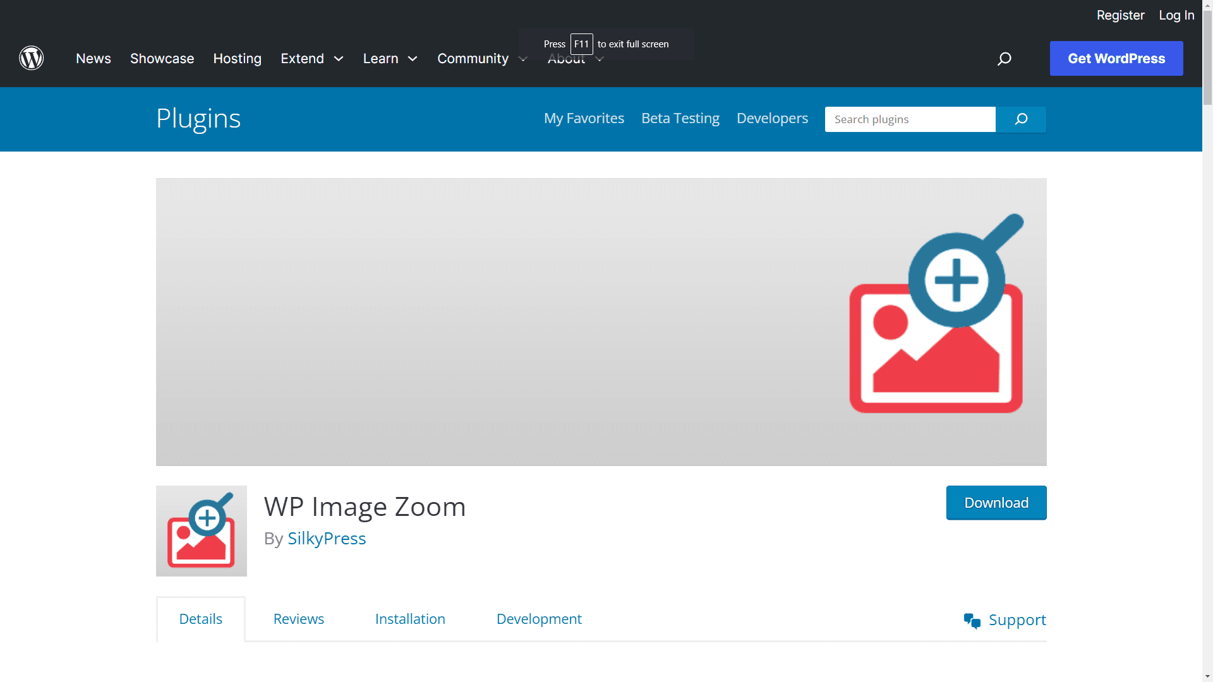Switch to the Details tab
This screenshot has width=1213, height=682.
click(201, 619)
